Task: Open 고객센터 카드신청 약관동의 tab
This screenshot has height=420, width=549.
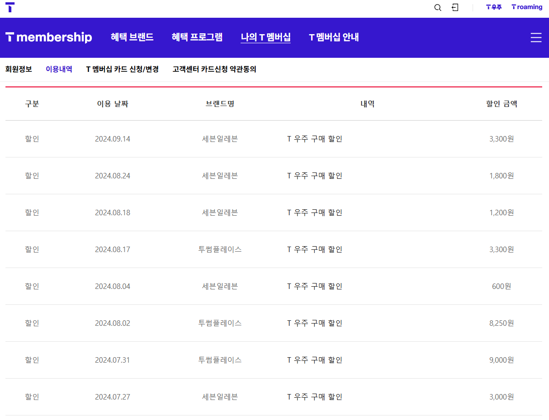Action: point(214,70)
